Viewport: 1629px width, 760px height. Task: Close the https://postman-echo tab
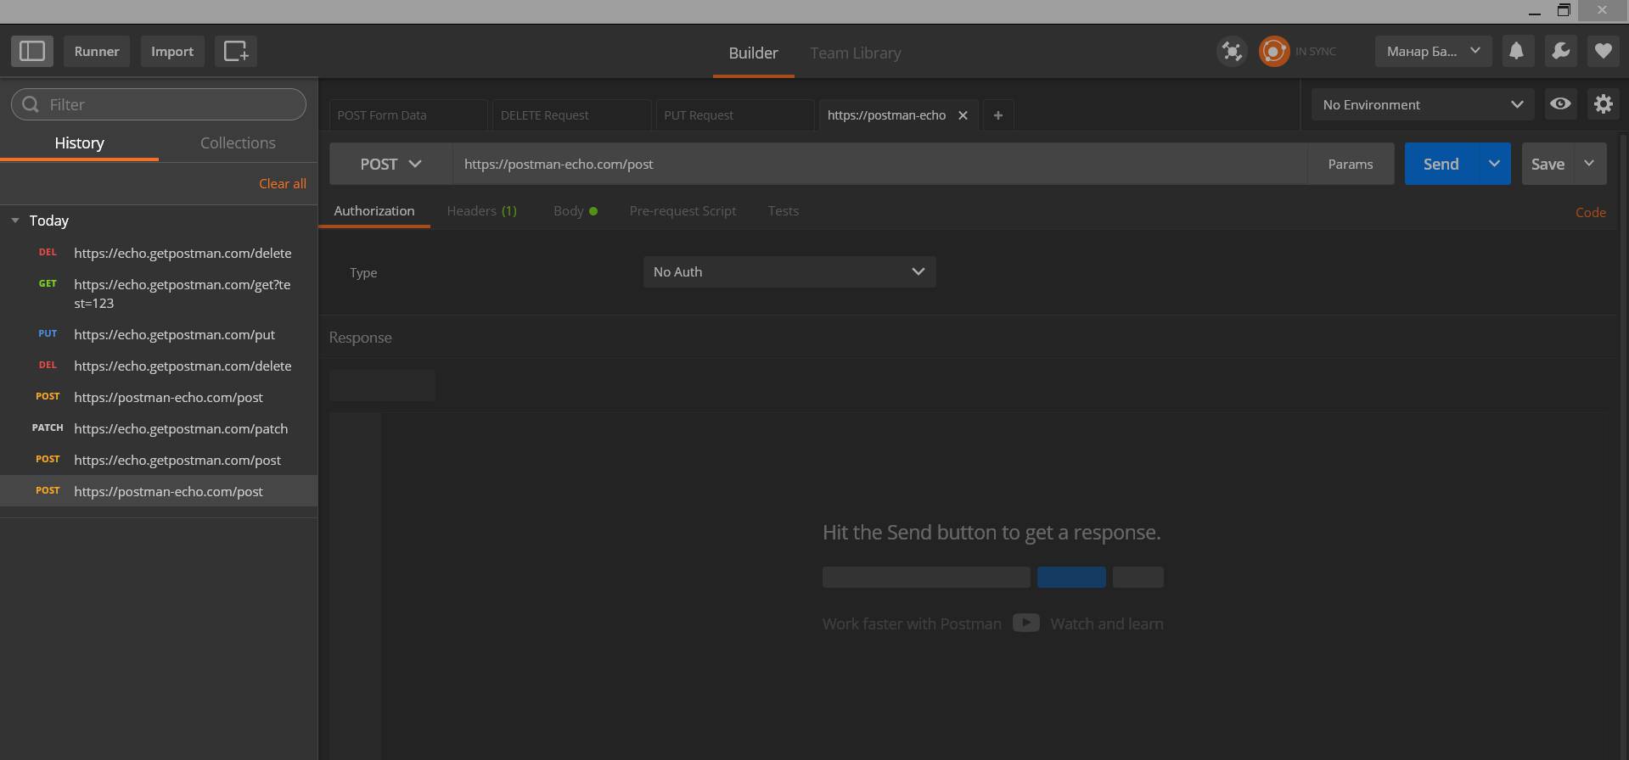pos(963,115)
